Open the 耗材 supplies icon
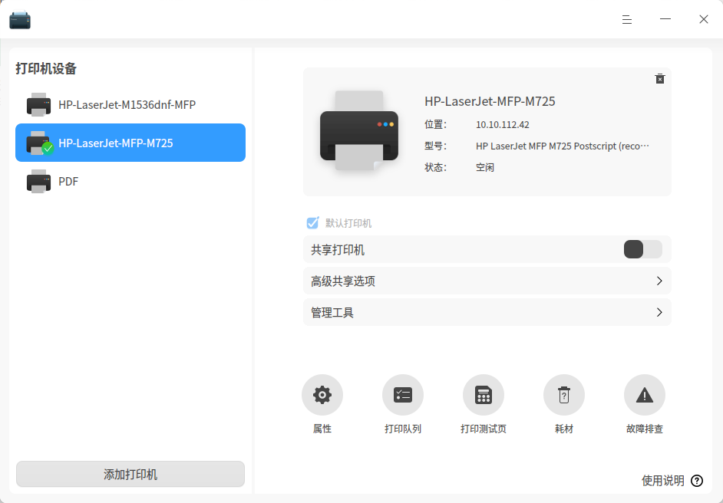 [x=564, y=395]
